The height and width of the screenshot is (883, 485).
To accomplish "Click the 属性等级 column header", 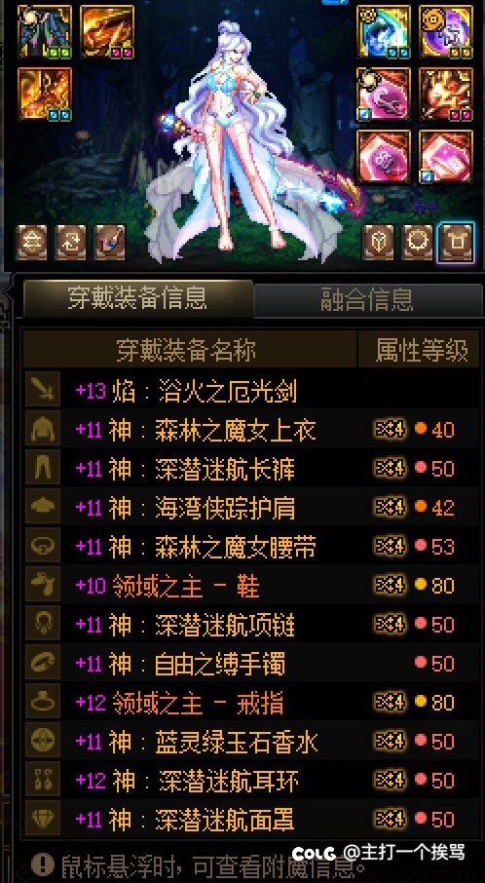I will 421,350.
